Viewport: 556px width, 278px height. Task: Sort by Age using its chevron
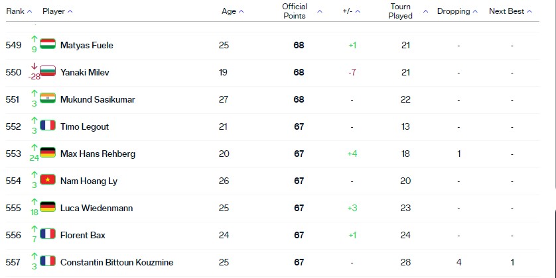tap(241, 12)
